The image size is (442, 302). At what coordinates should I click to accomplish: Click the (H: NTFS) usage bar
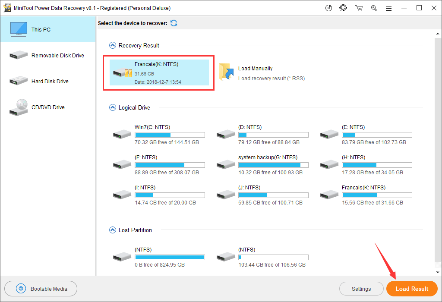(x=377, y=165)
